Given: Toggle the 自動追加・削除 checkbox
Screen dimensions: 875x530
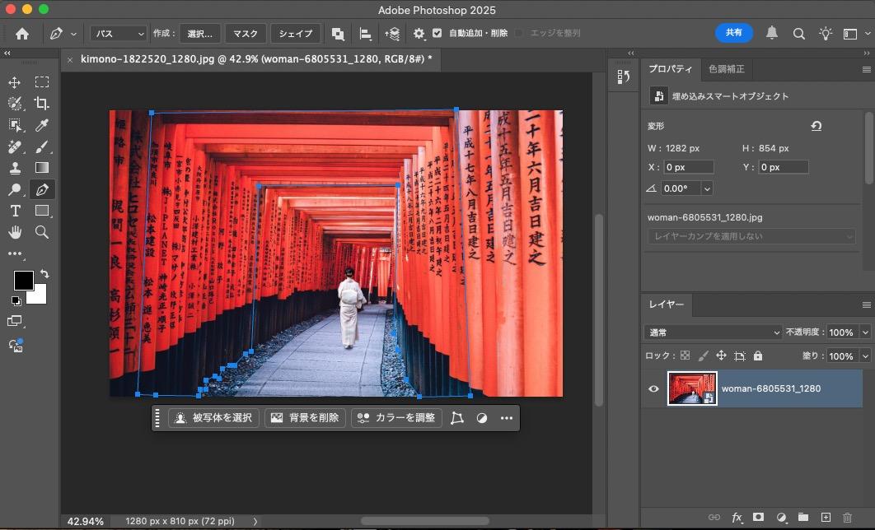Looking at the screenshot, I should pos(437,34).
